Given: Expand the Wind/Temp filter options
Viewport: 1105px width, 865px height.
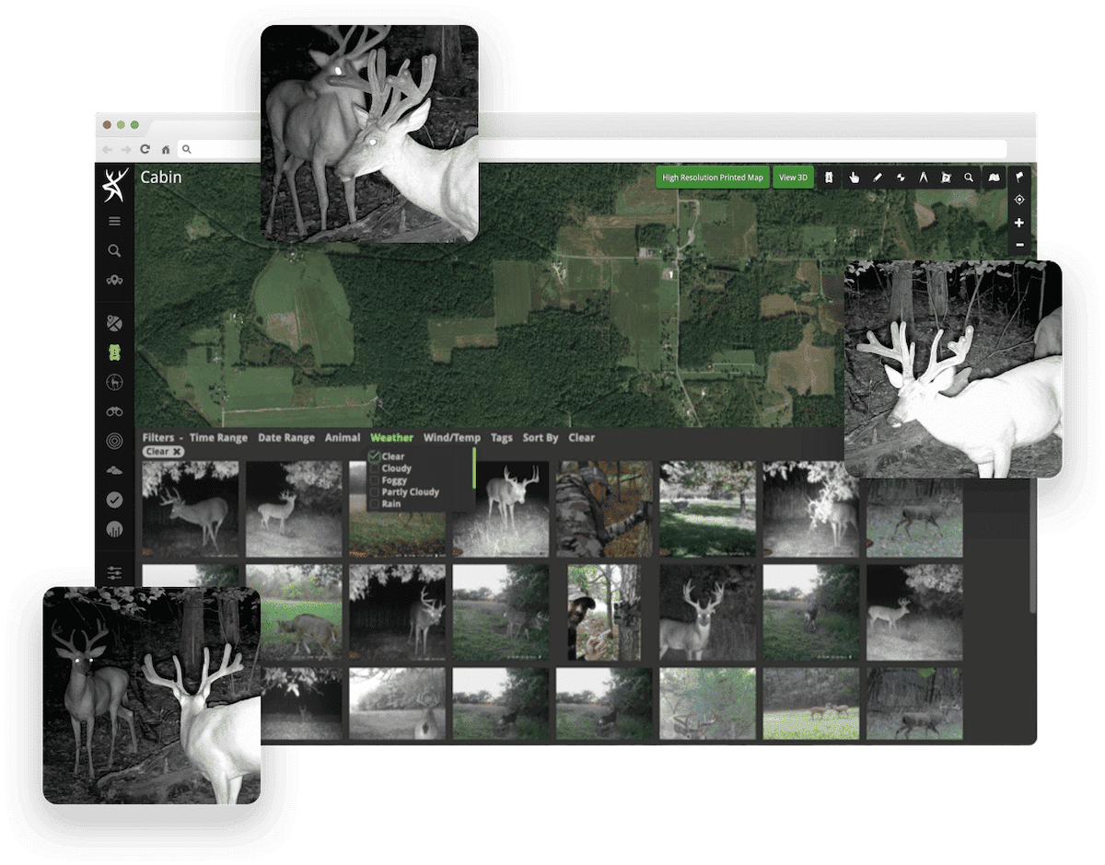Looking at the screenshot, I should coord(452,437).
